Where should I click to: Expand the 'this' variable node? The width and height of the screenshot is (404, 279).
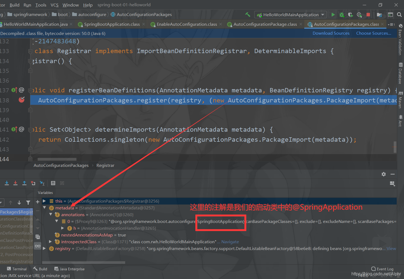pos(44,201)
